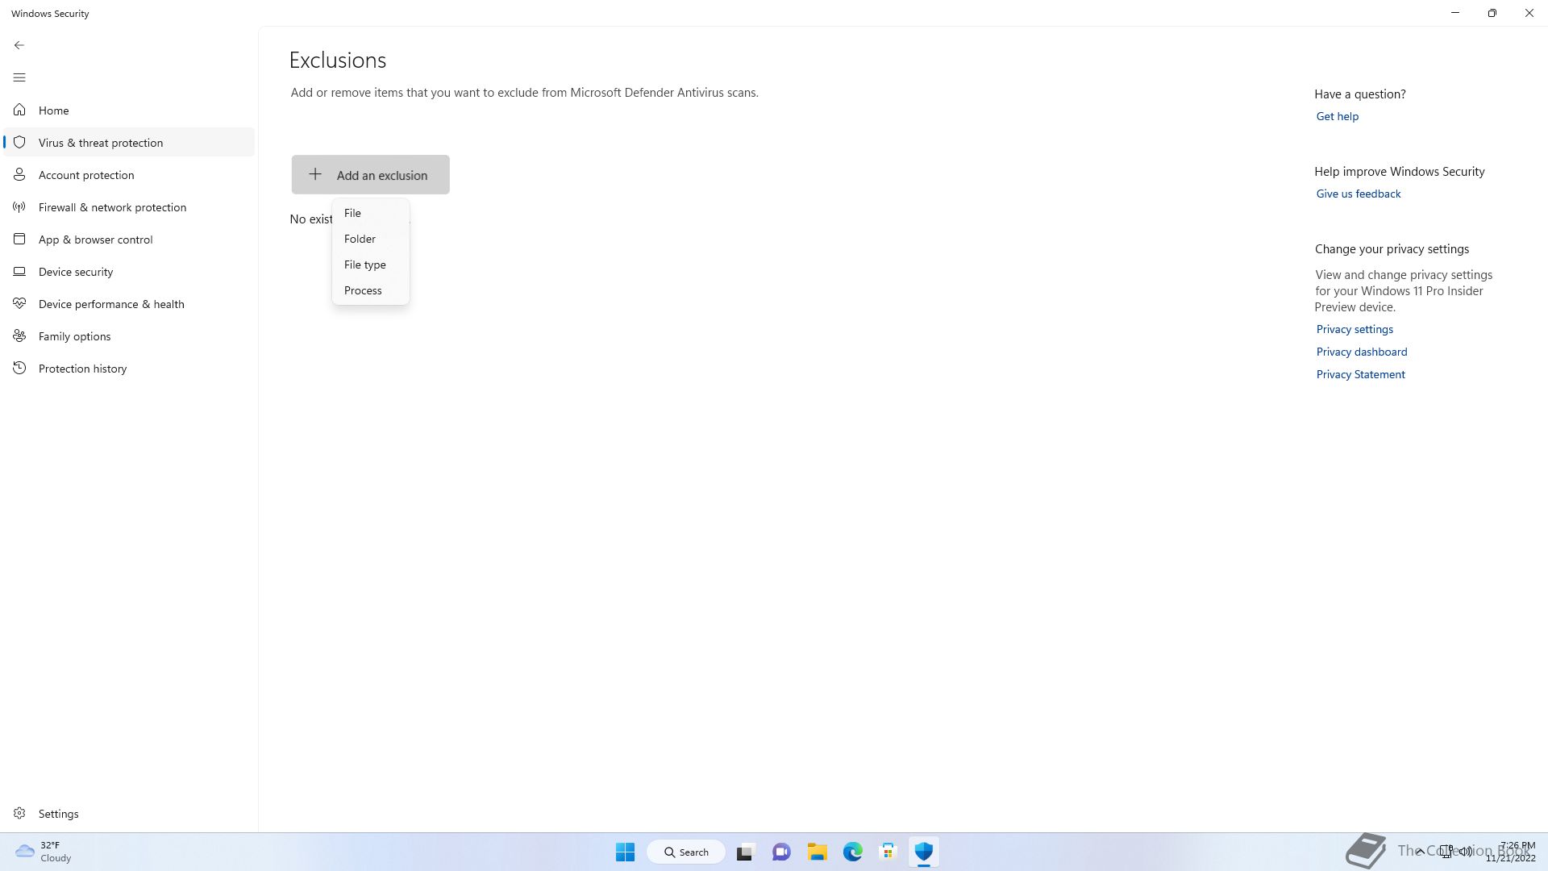Click the Home house icon
Viewport: 1548px width, 871px height.
click(x=19, y=110)
